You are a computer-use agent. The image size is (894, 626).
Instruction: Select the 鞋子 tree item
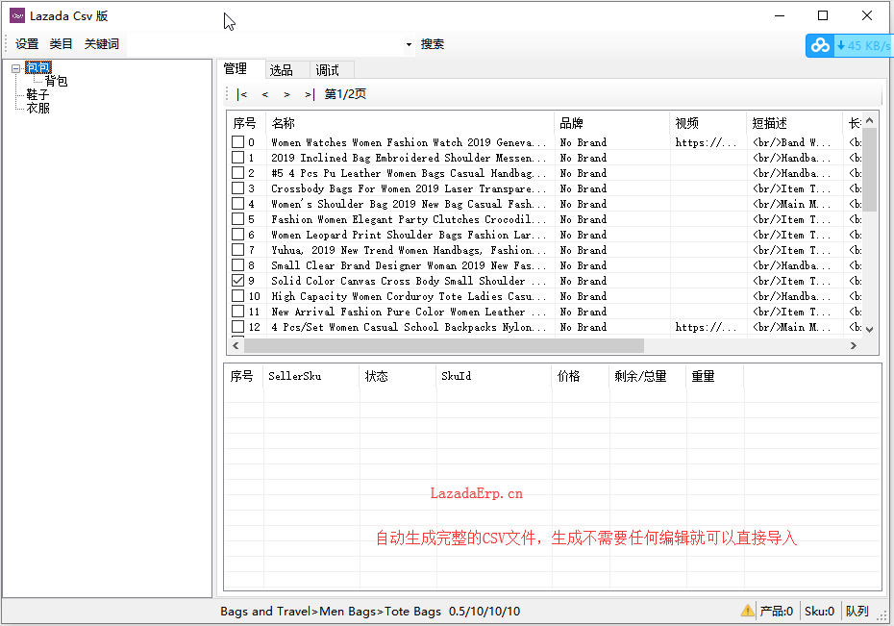pyautogui.click(x=38, y=94)
